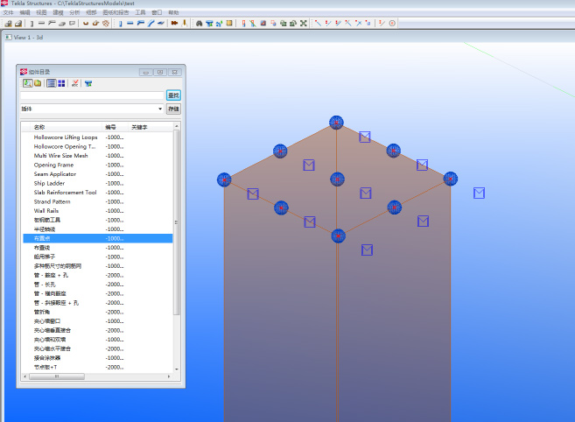
Task: Click the blue T-shaped component icon in catalog
Action: click(x=88, y=83)
